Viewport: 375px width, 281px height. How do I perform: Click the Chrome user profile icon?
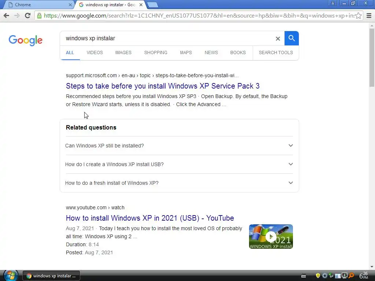tap(333, 3)
